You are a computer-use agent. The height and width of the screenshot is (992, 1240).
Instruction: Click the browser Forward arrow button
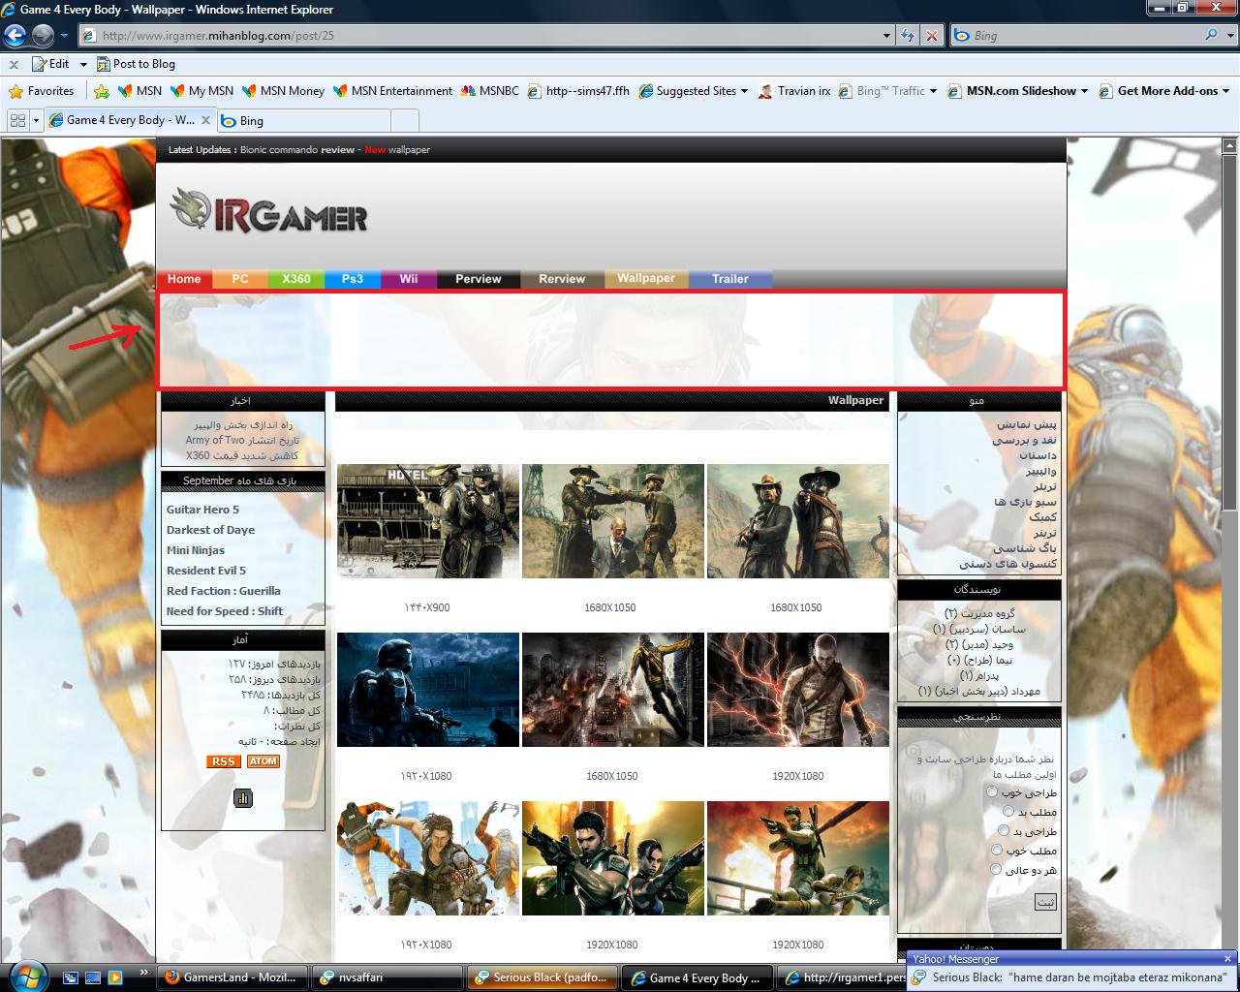(43, 36)
